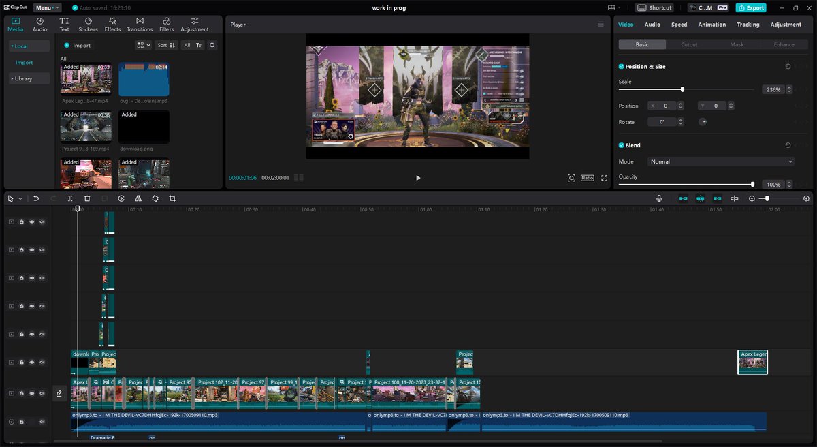
Task: Switch to the Animation tab
Action: pos(711,25)
